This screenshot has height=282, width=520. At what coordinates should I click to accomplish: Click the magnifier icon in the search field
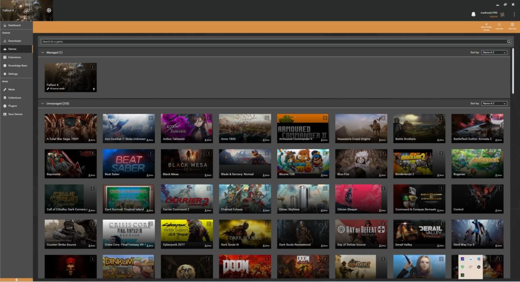(508, 42)
